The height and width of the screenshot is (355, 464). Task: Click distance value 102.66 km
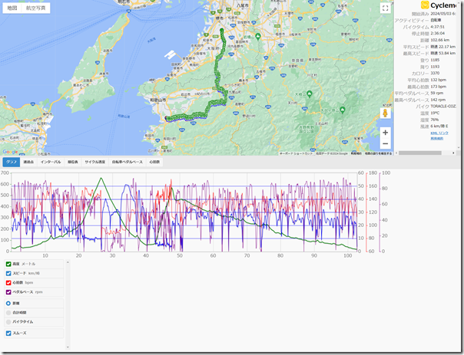(439, 40)
